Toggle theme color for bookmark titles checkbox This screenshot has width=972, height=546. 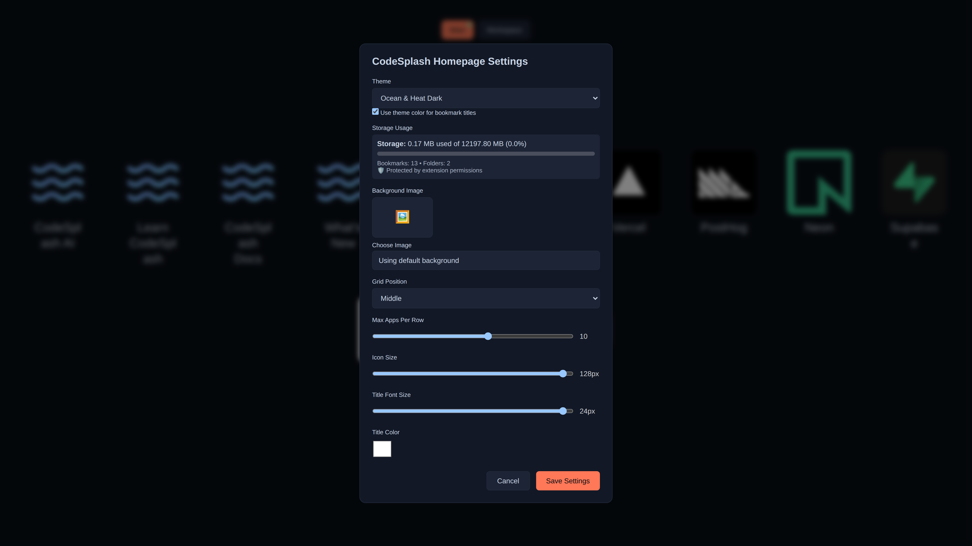(375, 111)
